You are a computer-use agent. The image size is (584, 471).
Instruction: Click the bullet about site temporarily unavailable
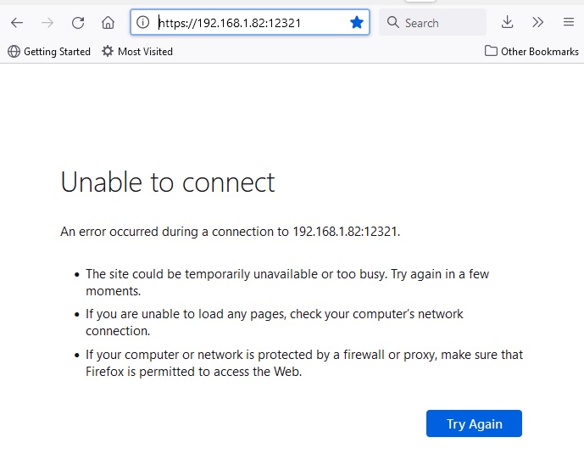[x=287, y=282]
